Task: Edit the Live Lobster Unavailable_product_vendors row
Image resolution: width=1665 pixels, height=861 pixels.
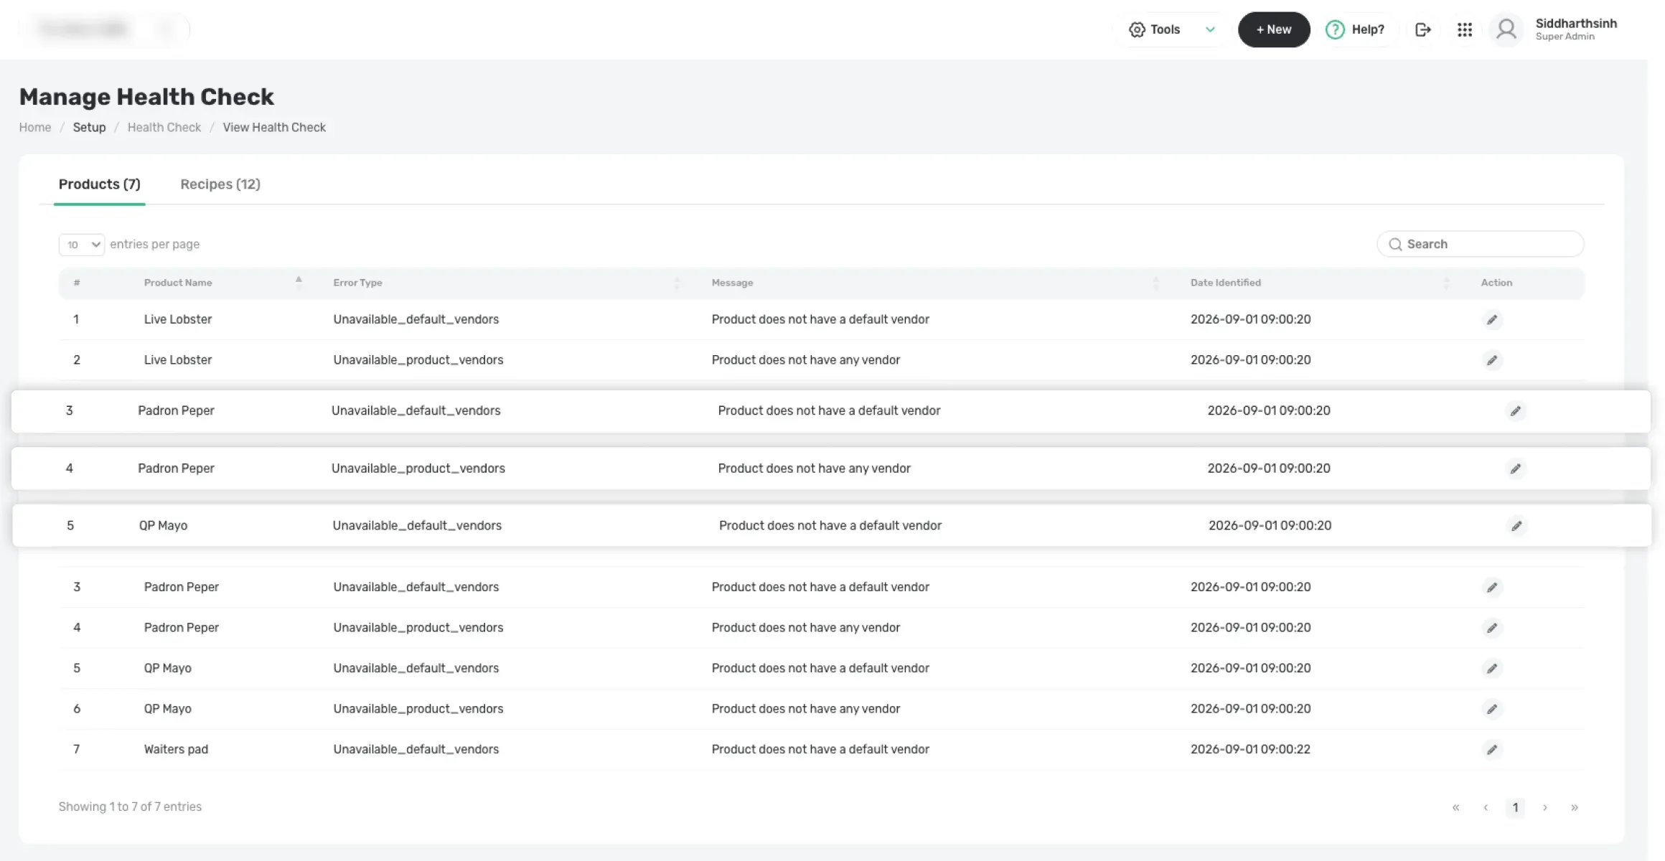Action: (1492, 360)
